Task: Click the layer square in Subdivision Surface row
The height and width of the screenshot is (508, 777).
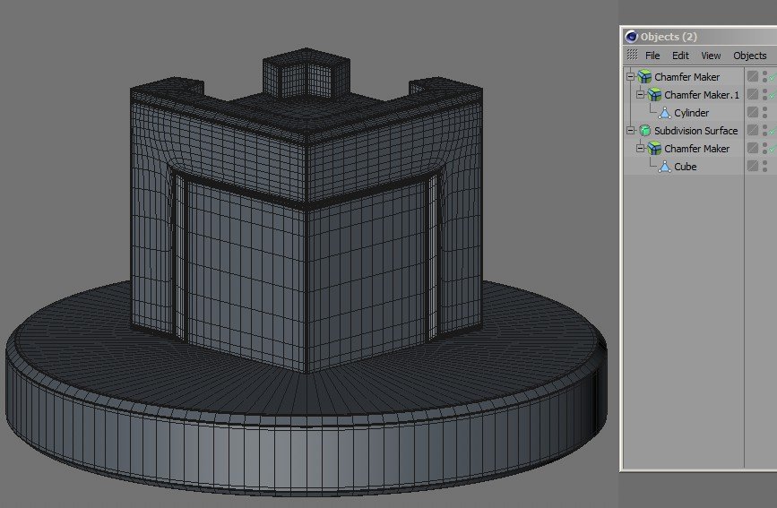Action: pos(753,130)
